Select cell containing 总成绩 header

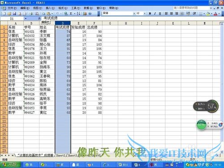tap(94, 27)
